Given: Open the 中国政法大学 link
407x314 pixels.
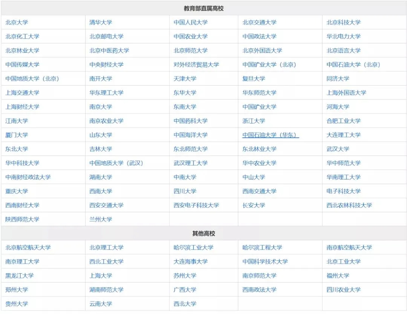Looking at the screenshot, I should tap(259, 36).
